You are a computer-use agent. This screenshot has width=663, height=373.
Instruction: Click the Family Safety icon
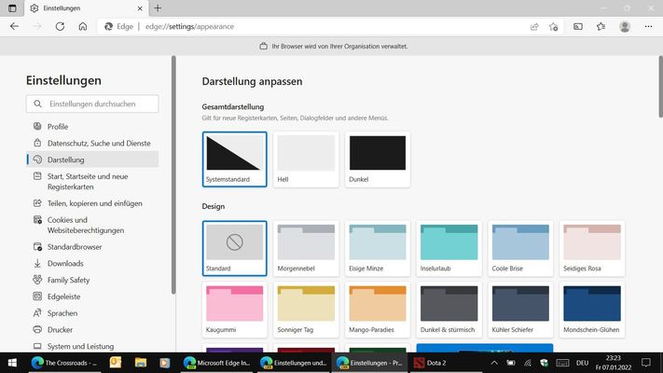coord(37,280)
